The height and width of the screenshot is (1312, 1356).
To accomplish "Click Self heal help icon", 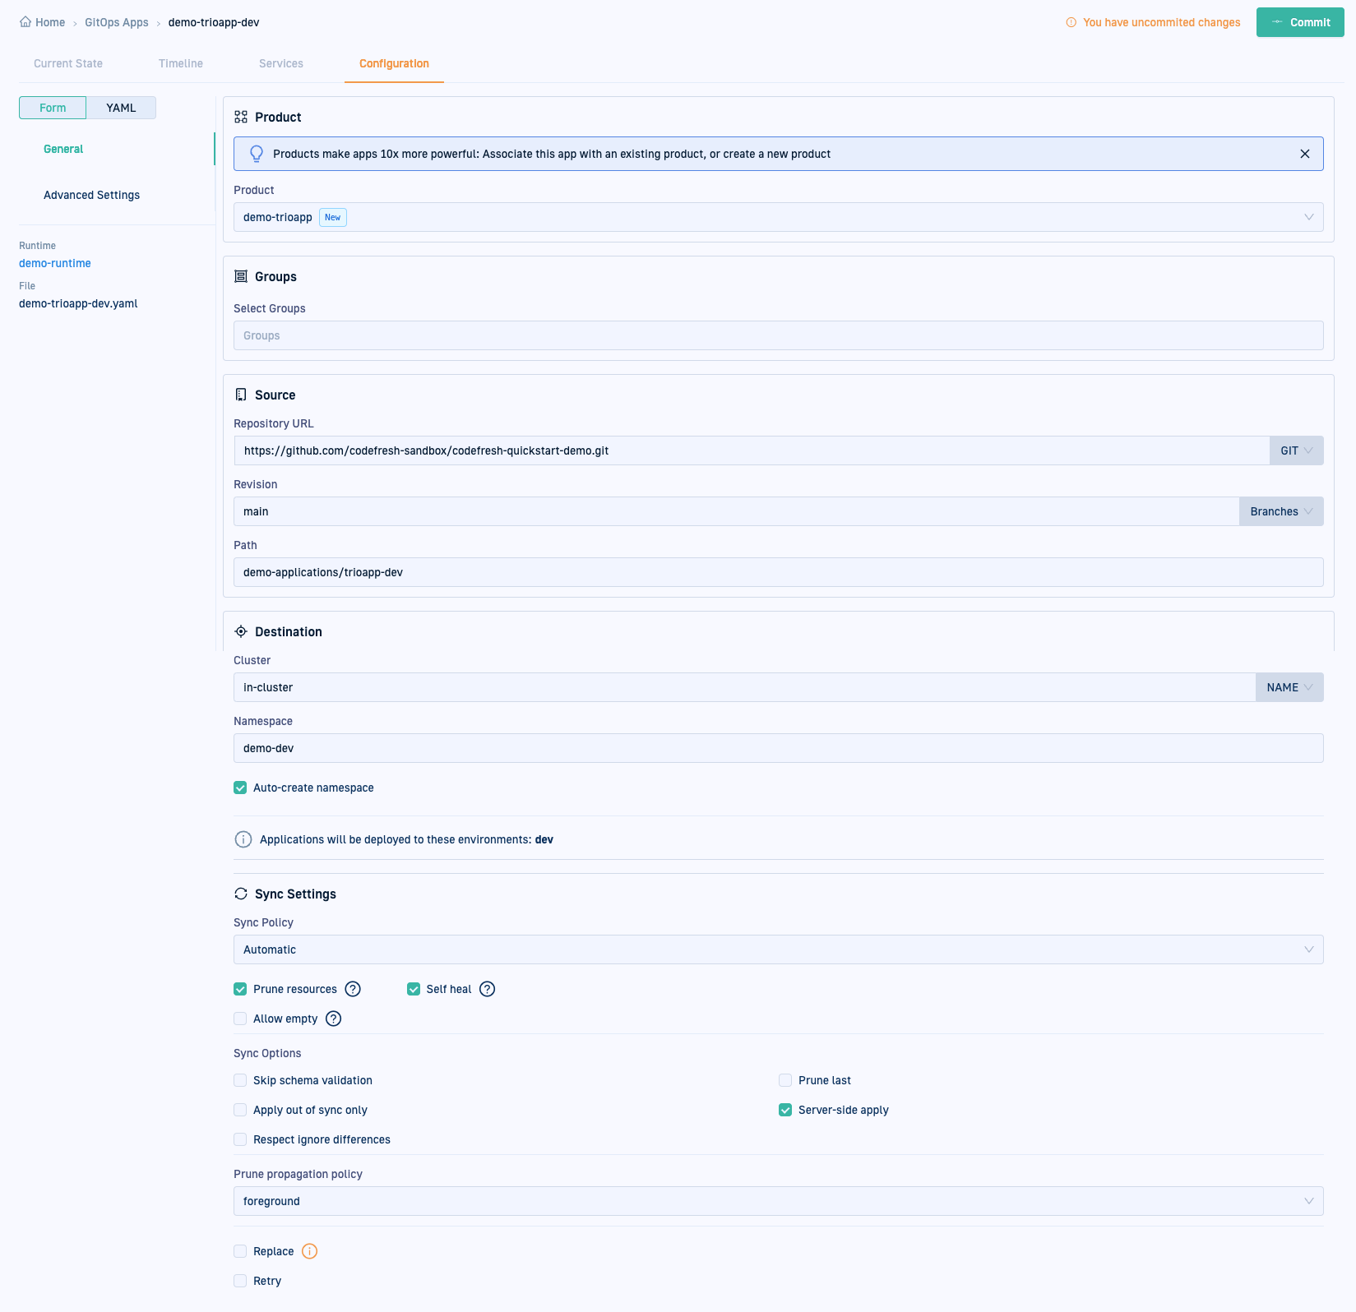I will click(487, 989).
